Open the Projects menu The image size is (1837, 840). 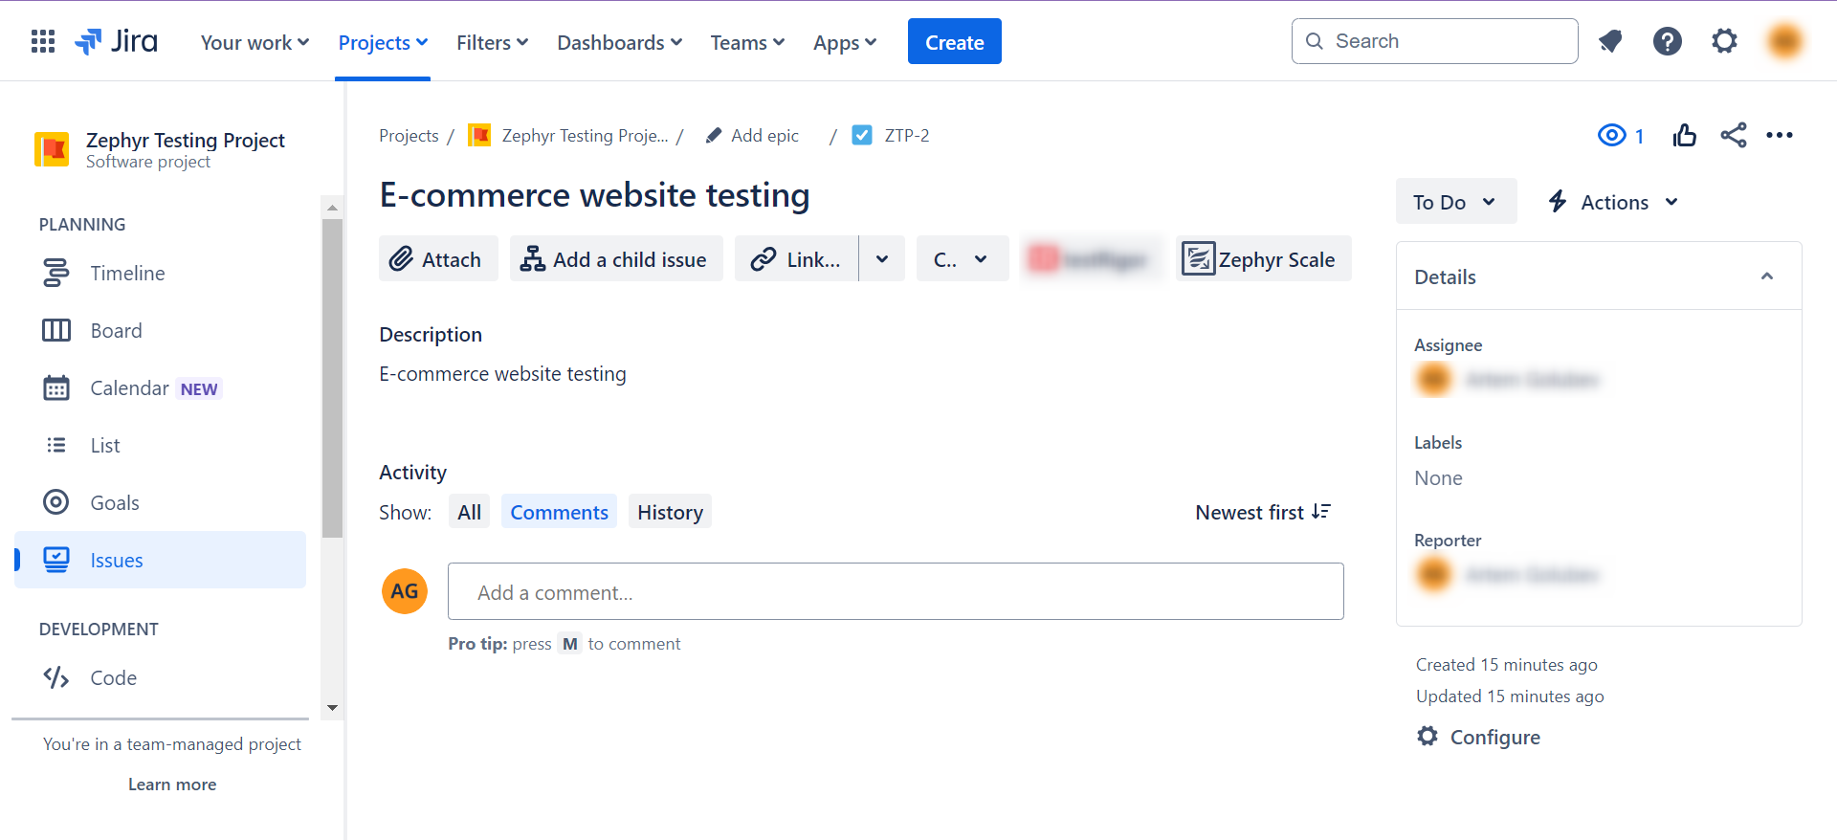click(x=383, y=43)
